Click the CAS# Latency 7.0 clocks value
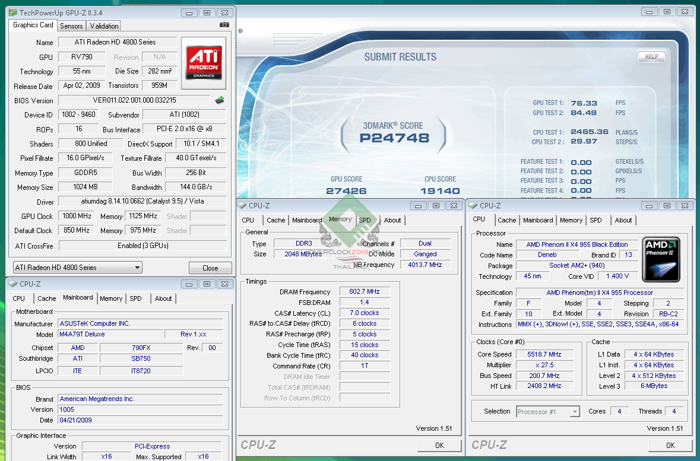 coord(365,313)
